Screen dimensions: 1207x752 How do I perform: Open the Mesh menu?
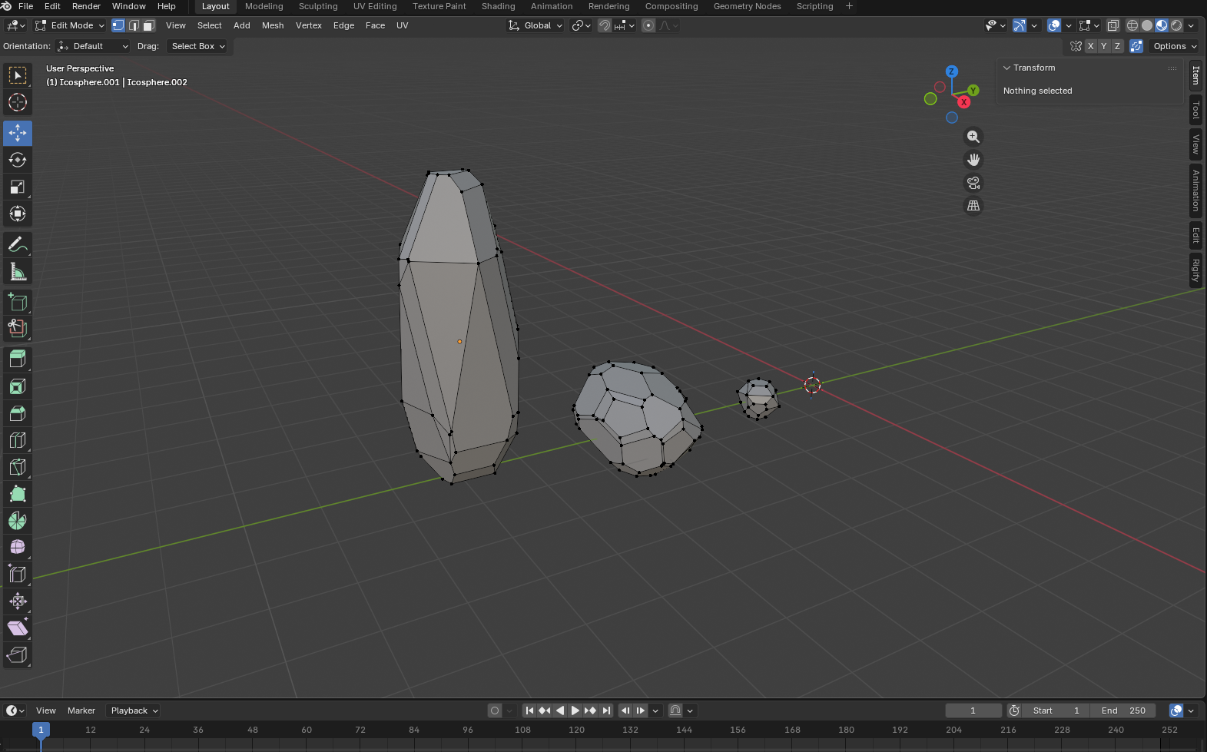click(273, 25)
